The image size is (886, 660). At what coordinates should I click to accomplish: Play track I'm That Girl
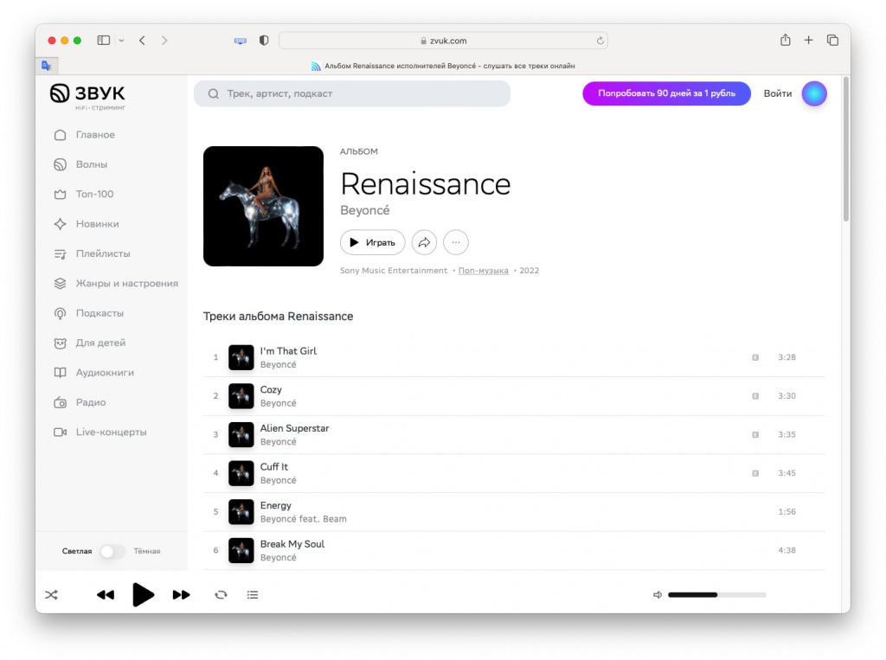pyautogui.click(x=514, y=358)
